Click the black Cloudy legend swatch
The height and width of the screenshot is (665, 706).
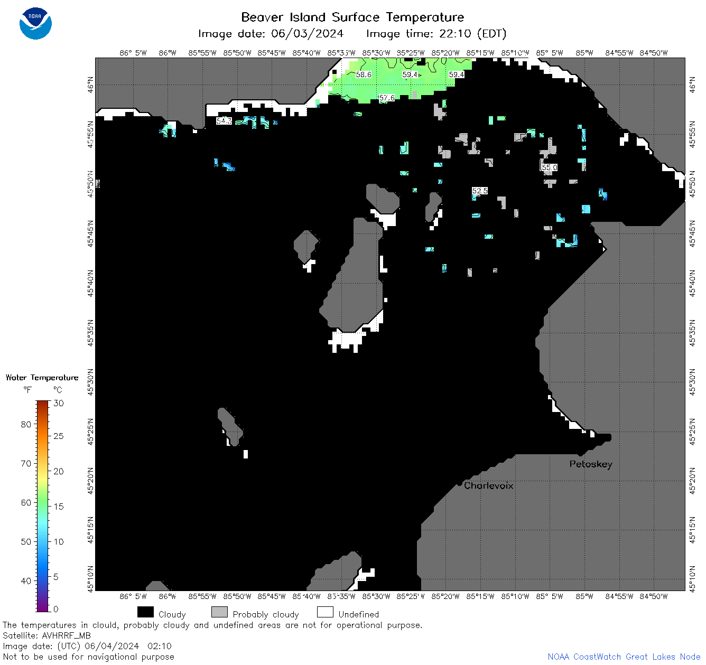click(145, 612)
